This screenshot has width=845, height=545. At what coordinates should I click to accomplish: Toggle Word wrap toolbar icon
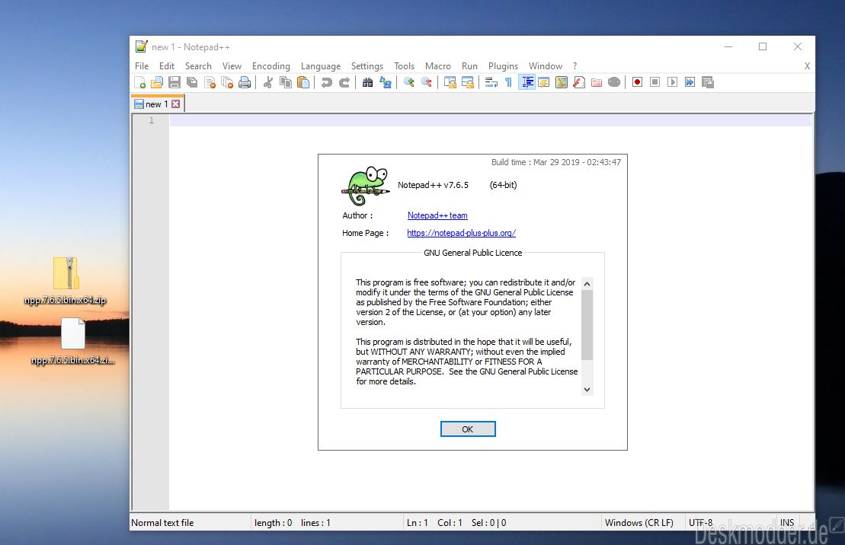(x=491, y=82)
